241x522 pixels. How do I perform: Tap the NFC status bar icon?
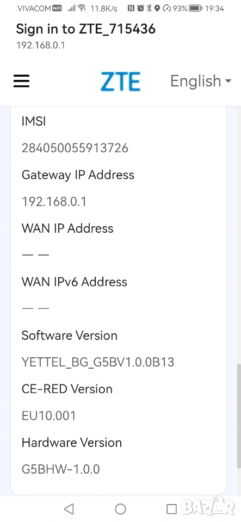(x=131, y=9)
